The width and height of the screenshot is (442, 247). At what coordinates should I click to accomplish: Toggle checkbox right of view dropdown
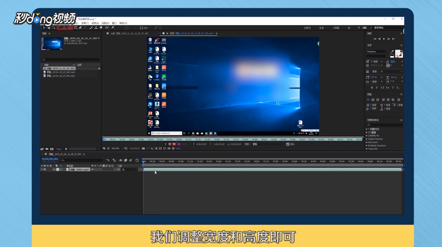coord(288,144)
